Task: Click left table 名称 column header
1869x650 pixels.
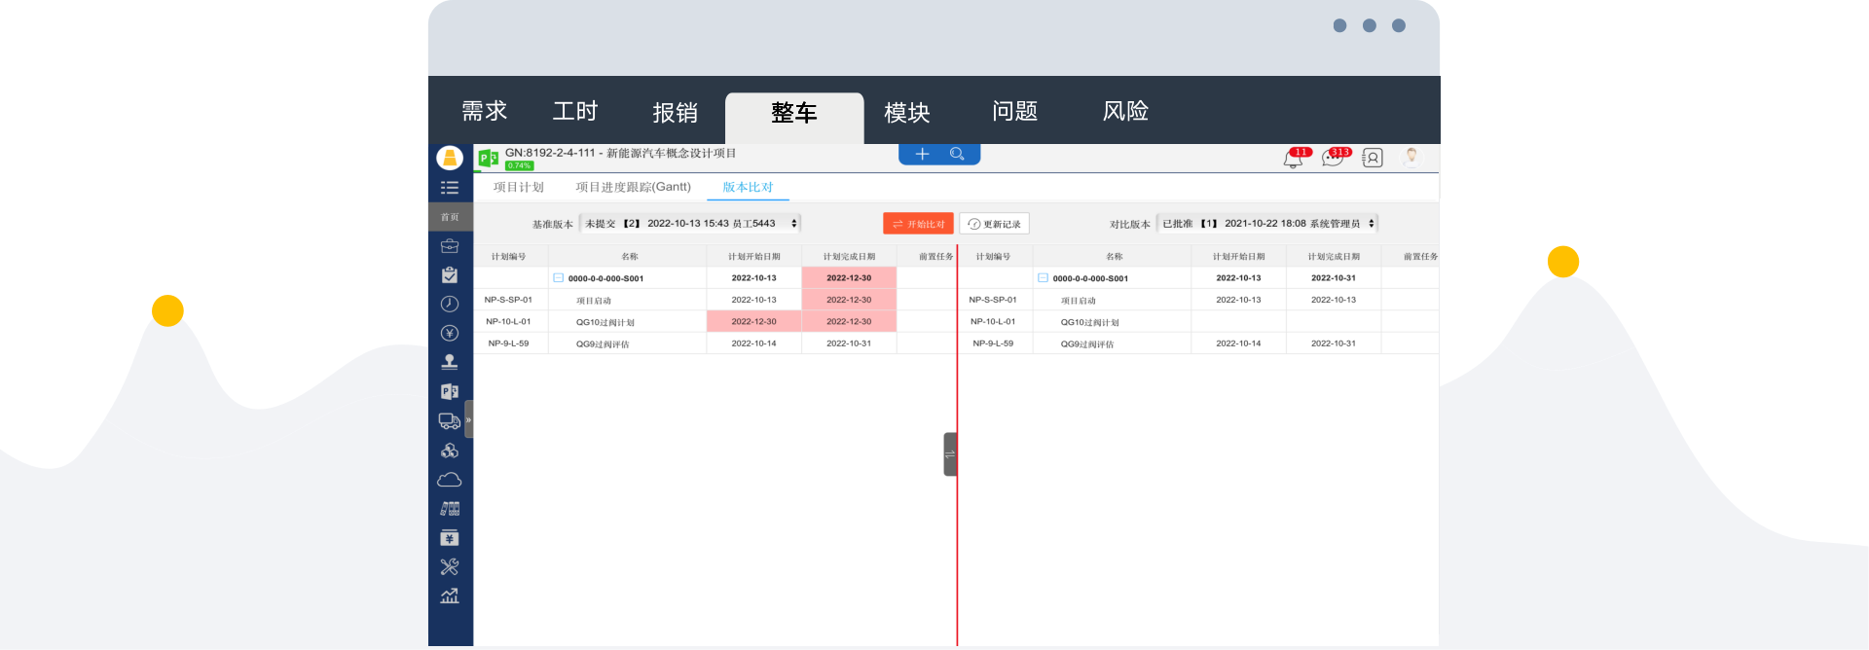Action: click(x=630, y=257)
